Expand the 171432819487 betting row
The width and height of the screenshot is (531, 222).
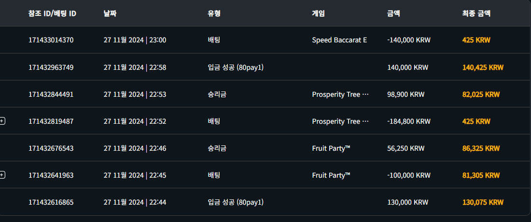[x=2, y=121]
